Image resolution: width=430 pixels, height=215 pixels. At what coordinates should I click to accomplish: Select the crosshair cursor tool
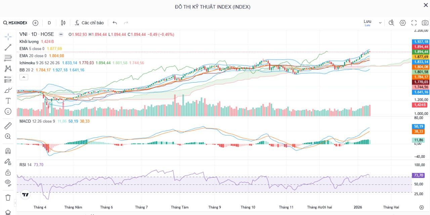(8, 36)
